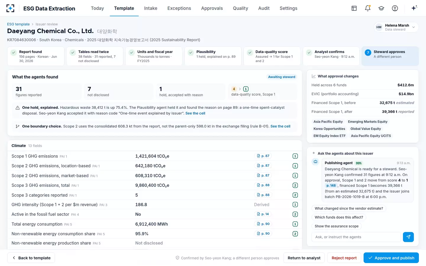The height and width of the screenshot is (266, 426).
Task: Click the Awaiting steward status badge
Action: (x=282, y=77)
